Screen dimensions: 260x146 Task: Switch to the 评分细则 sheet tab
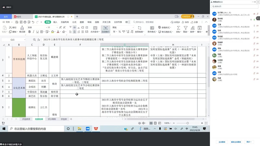point(52,119)
